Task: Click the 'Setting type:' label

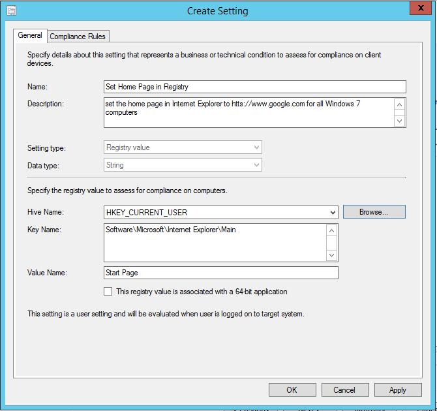Action: (46, 148)
